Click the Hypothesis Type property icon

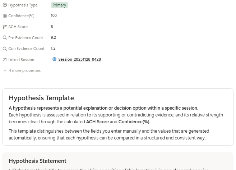coord(5,5)
